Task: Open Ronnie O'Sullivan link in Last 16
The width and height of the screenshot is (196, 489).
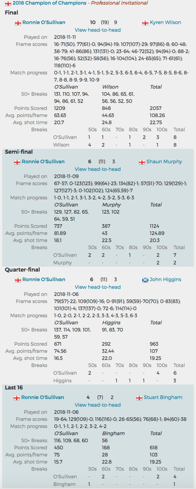Action: click(x=43, y=397)
